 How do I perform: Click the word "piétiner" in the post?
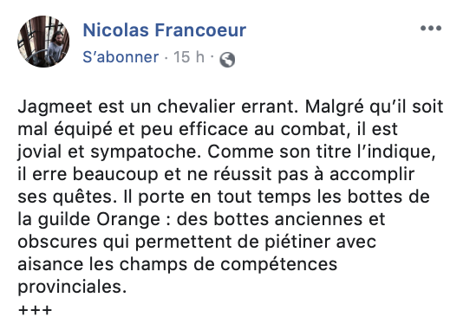297,243
